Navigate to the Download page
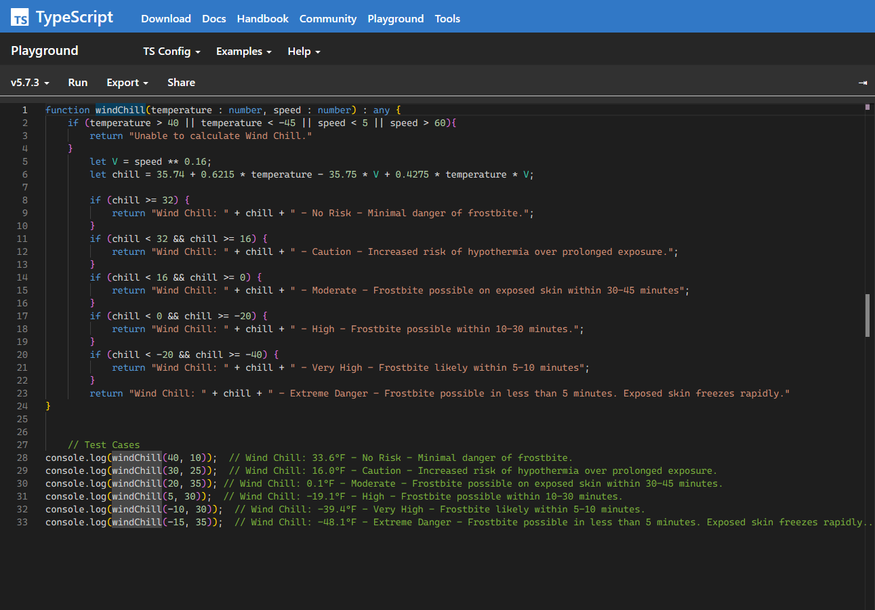 click(x=166, y=18)
